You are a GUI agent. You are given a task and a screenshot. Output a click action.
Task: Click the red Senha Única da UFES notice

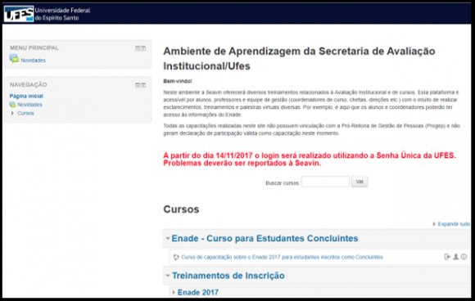[x=310, y=159]
